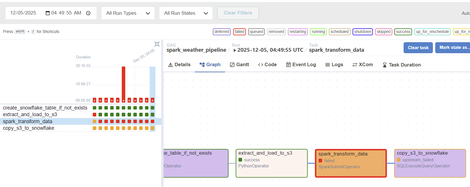Select the removed status legend tag
The width and height of the screenshot is (470, 187).
[x=276, y=32]
